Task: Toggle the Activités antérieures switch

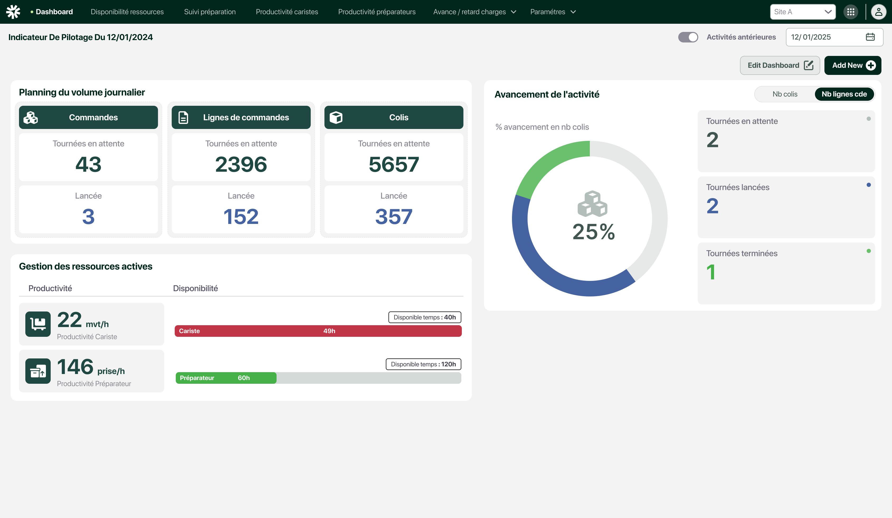Action: pyautogui.click(x=688, y=37)
